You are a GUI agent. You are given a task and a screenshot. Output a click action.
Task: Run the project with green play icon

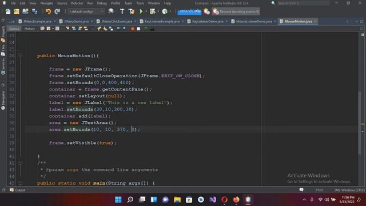pos(141,11)
